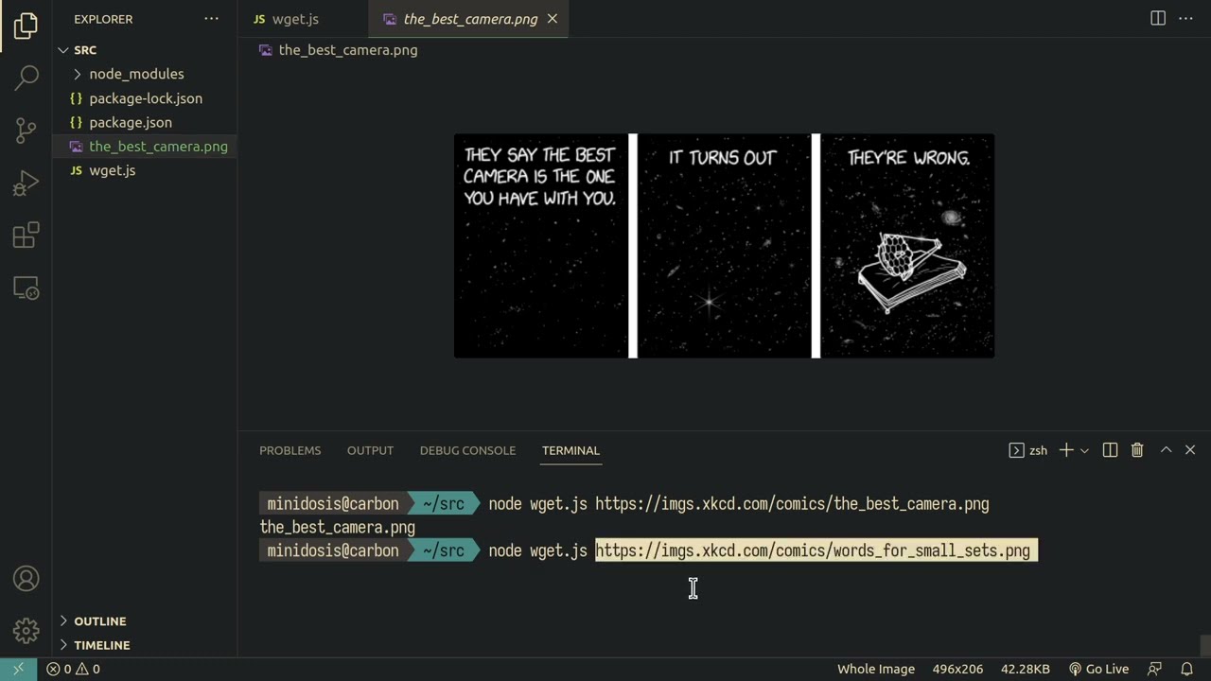Click Whole Image zoom setting
This screenshot has height=681, width=1211.
(876, 669)
